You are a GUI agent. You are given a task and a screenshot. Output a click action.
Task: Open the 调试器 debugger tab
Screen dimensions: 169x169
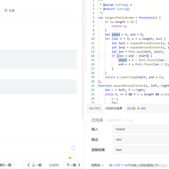(x=131, y=108)
